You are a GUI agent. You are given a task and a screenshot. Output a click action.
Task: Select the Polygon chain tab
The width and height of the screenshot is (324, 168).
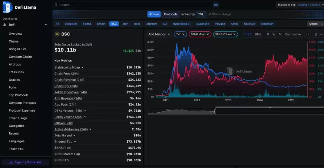220,24
